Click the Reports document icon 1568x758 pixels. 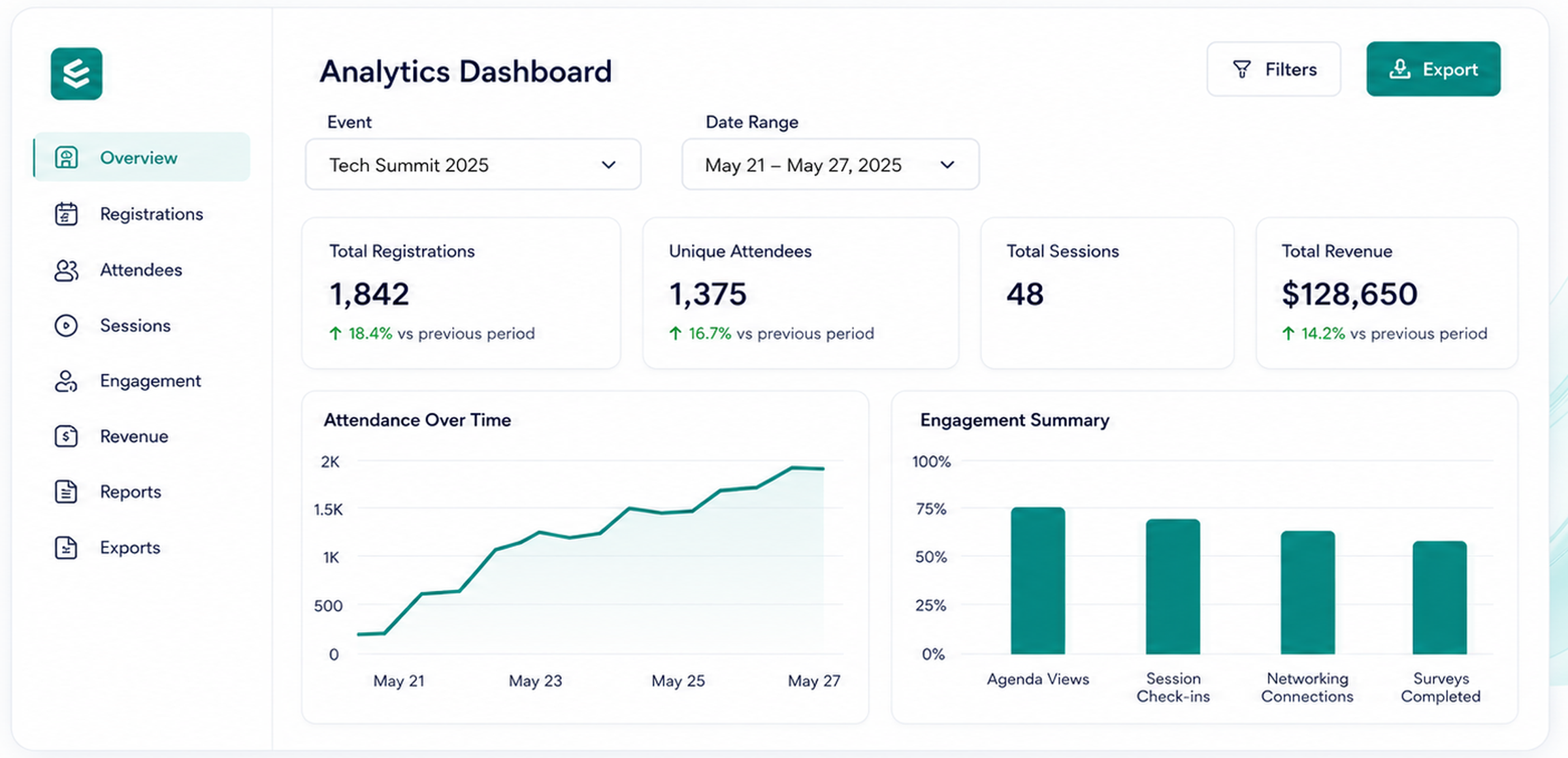pos(66,492)
